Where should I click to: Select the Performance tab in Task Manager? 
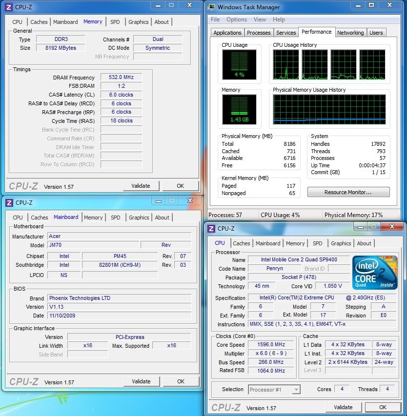(316, 32)
